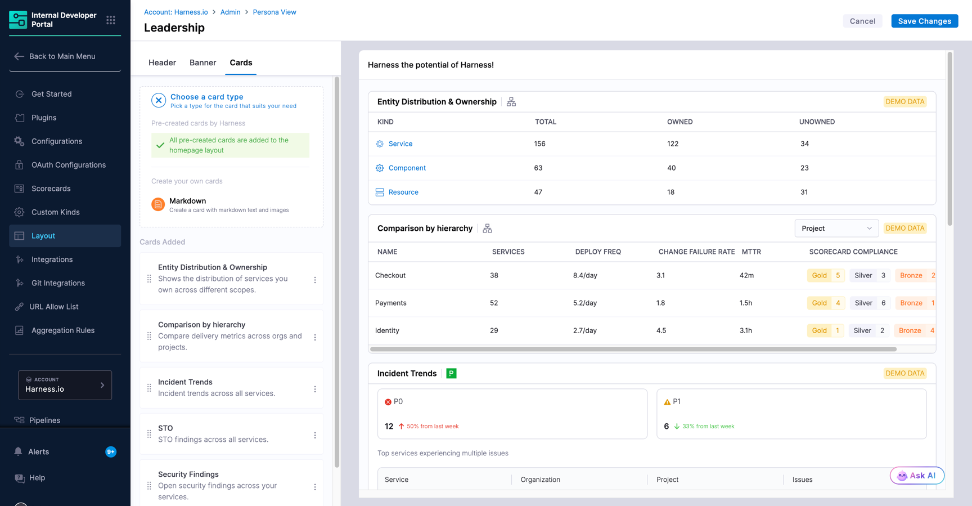Click the back arrow beside Main Menu
Viewport: 972px width, 506px height.
point(19,56)
